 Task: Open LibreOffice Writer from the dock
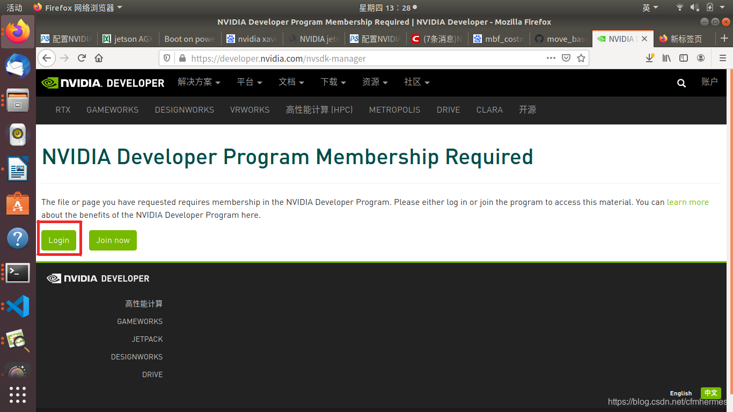(x=18, y=169)
